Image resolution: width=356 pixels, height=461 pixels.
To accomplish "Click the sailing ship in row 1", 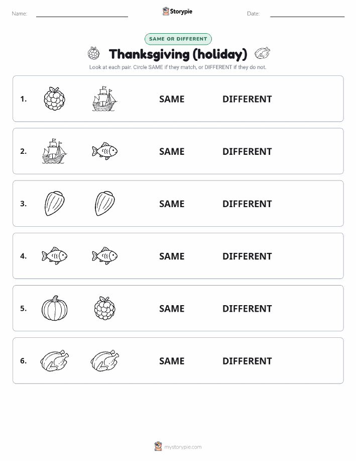I will (104, 99).
